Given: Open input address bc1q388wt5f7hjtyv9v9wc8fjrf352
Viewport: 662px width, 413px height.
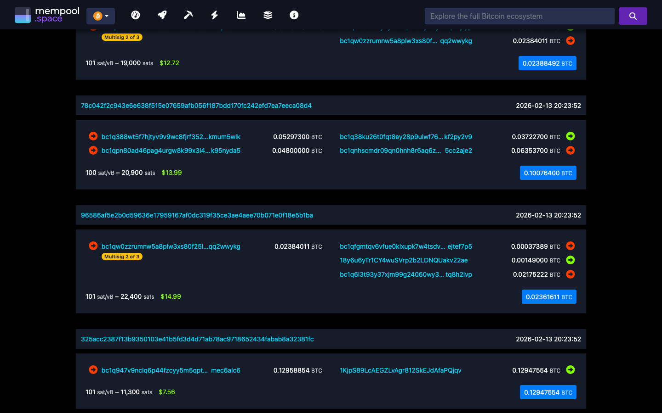Looking at the screenshot, I should click(170, 136).
